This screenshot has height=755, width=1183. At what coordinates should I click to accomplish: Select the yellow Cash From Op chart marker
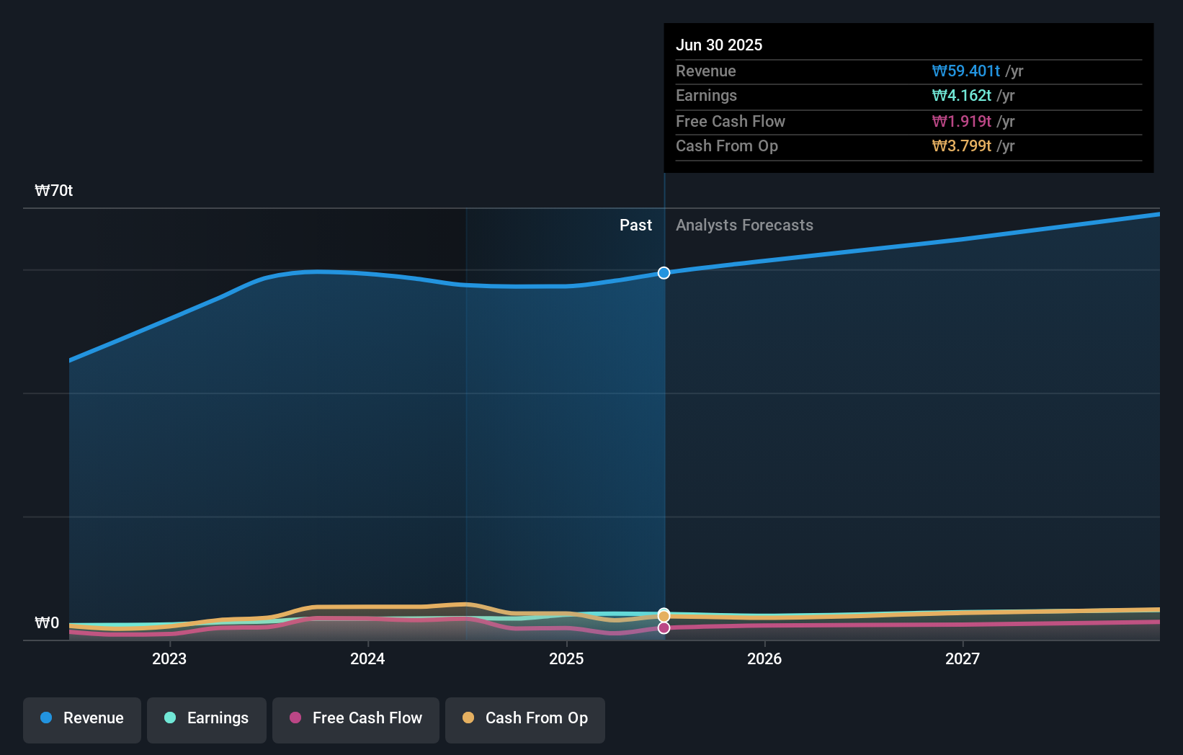[664, 615]
